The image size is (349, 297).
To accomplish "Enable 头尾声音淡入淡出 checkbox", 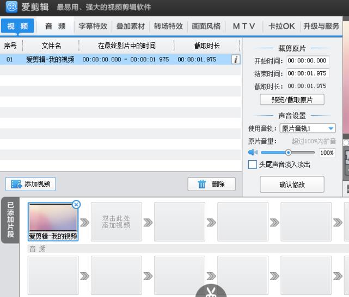I will [x=252, y=165].
